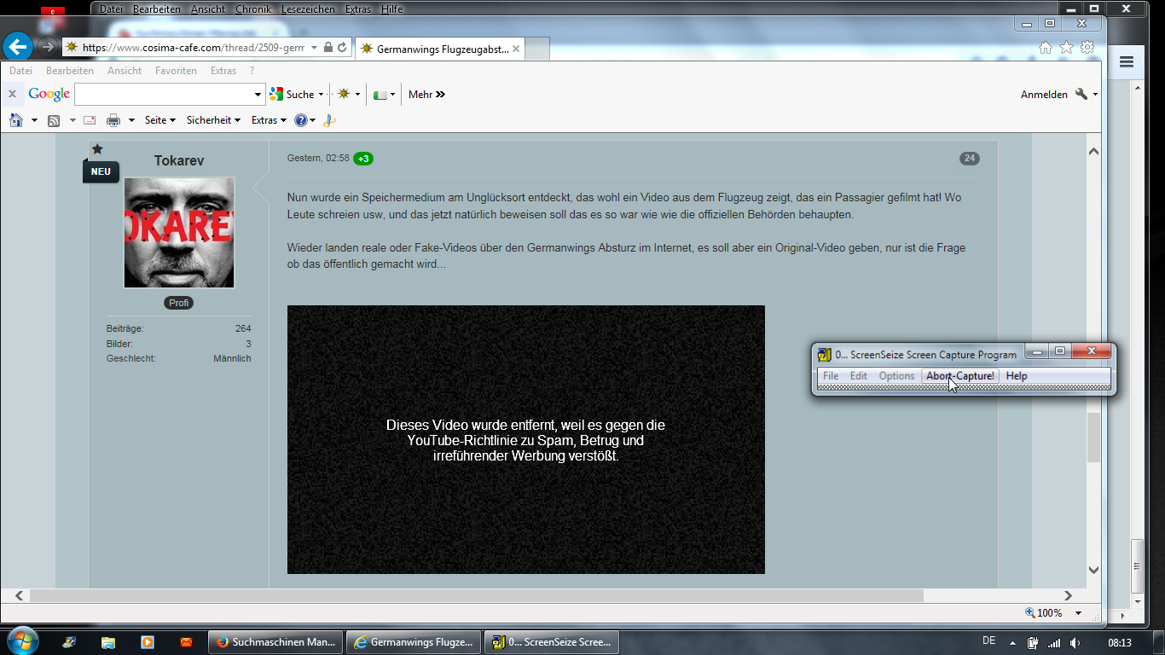
Task: Click the printer icon in the toolbar
Action: (113, 120)
